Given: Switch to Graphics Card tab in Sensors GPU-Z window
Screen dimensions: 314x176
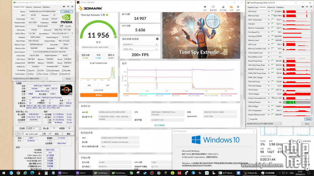Looking at the screenshot, I should point(253,7).
